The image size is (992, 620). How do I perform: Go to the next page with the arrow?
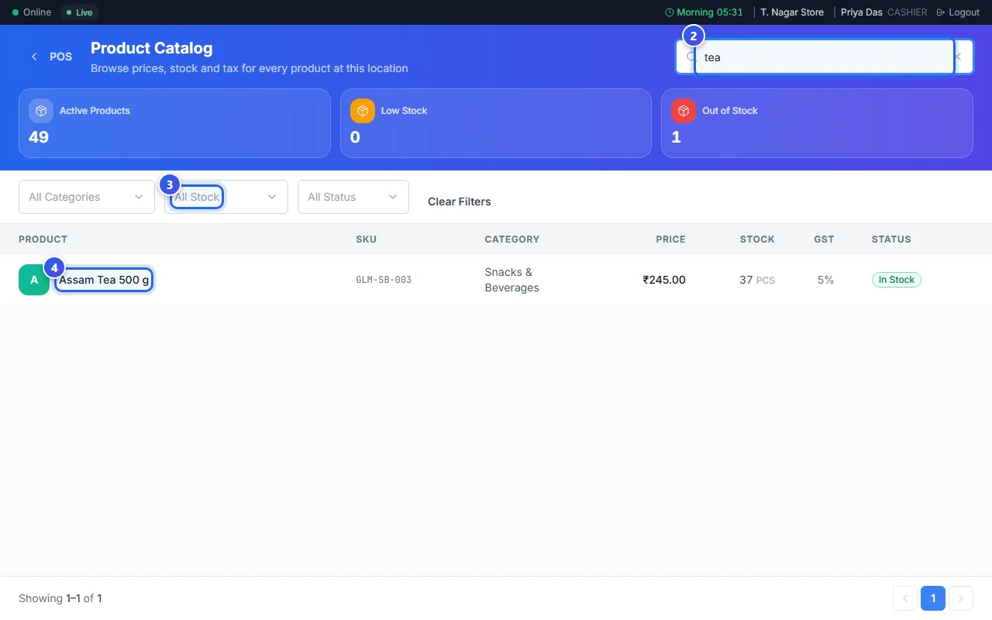961,598
